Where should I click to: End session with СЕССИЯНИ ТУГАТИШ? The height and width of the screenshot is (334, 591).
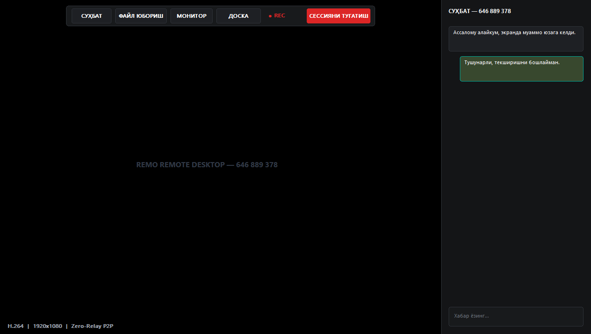click(339, 16)
